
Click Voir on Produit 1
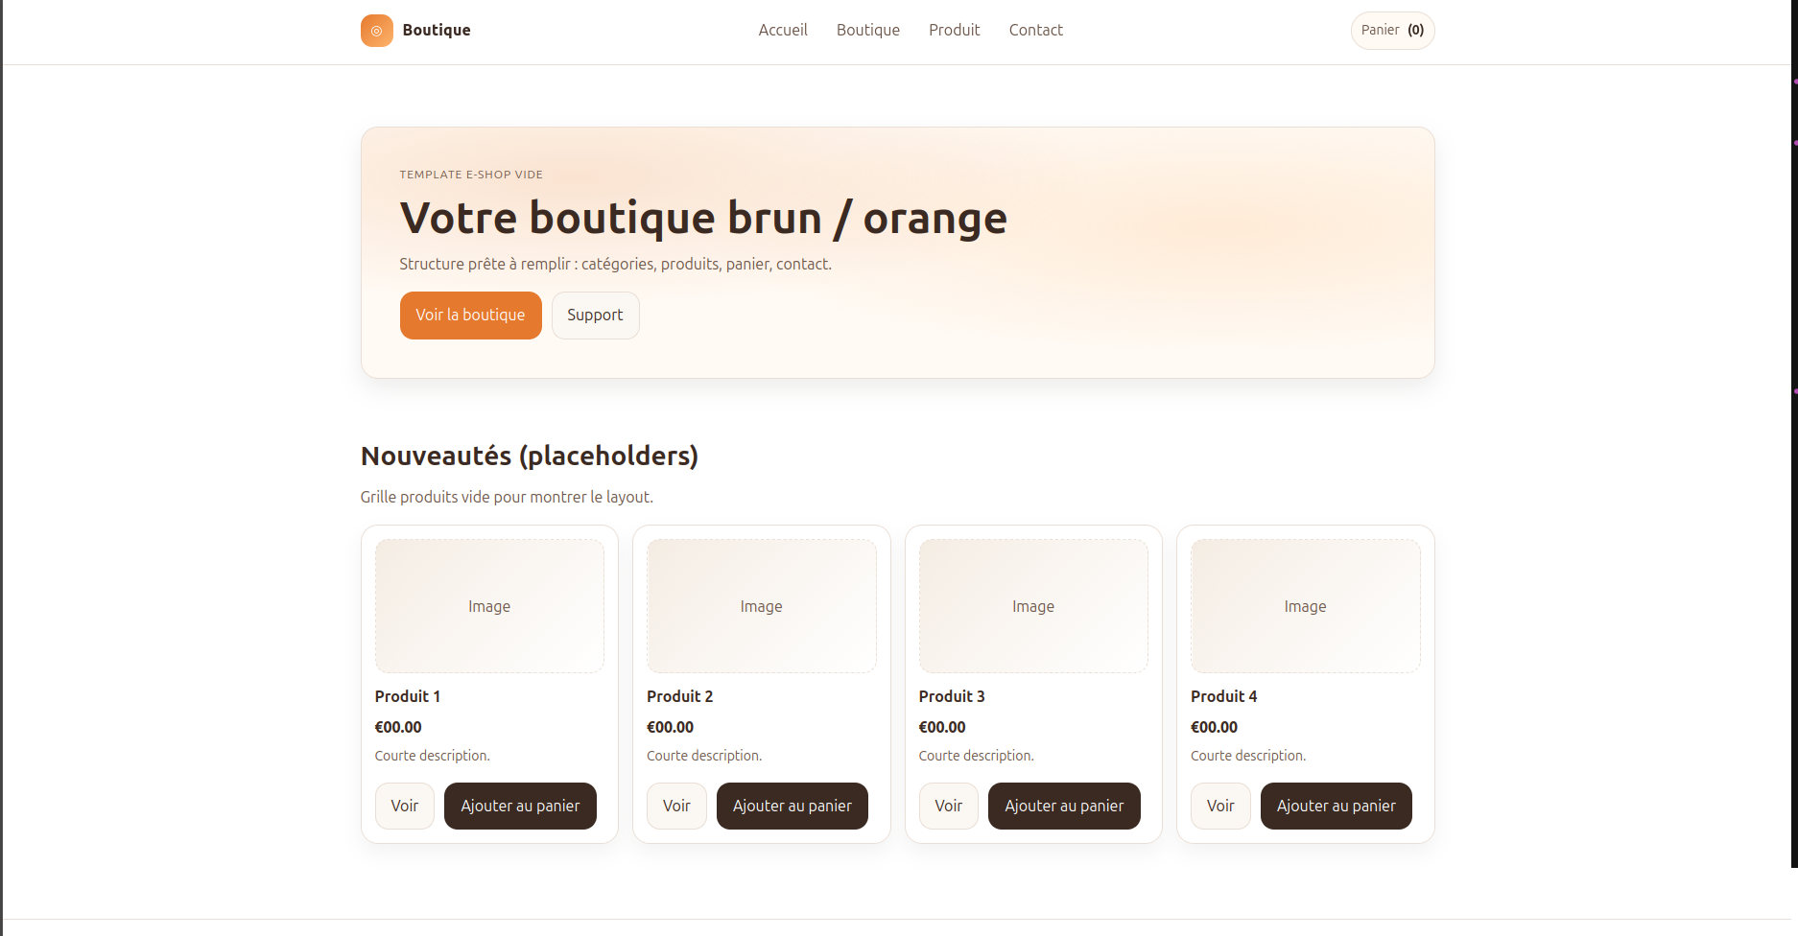click(x=404, y=806)
